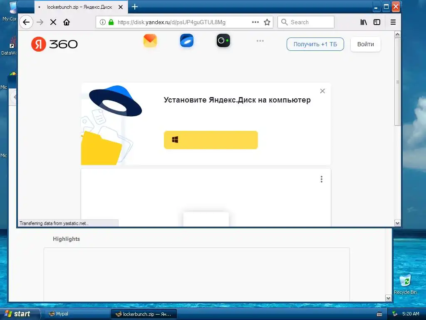Open the Windows start menu
The image size is (426, 320).
pyautogui.click(x=20, y=314)
